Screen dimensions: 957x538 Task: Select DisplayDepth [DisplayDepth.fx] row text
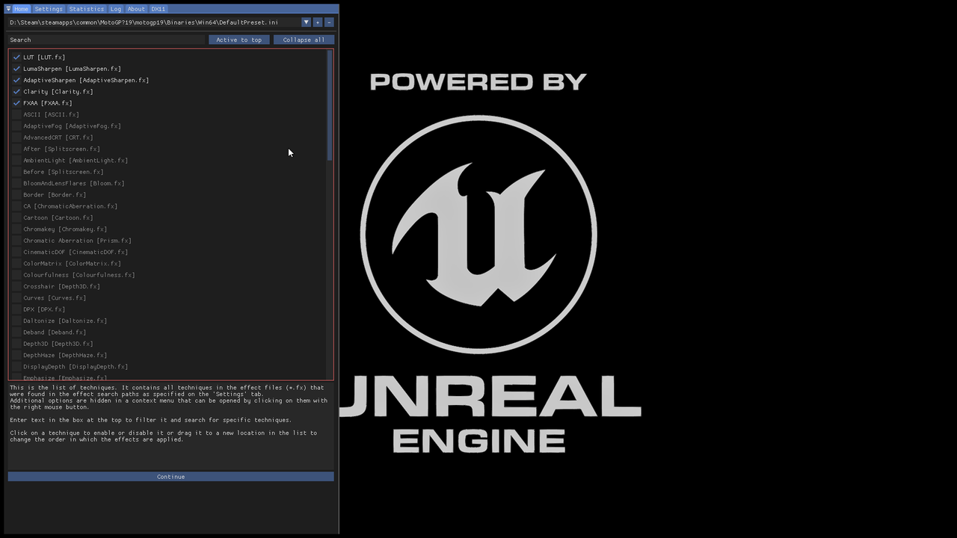point(76,367)
